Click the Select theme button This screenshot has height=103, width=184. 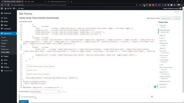coord(177,18)
